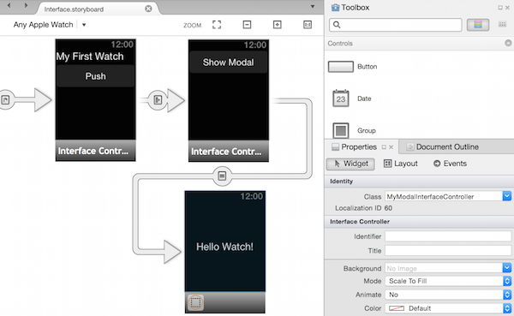The height and width of the screenshot is (316, 514).
Task: Open the Animate dropdown
Action: tap(448, 295)
